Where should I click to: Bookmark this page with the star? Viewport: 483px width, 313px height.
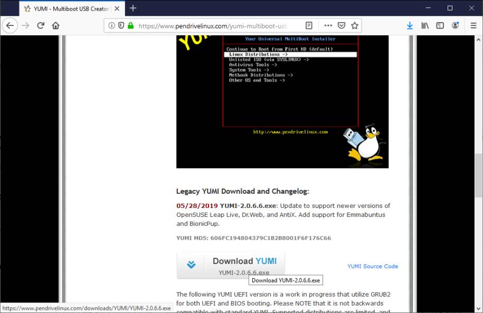point(355,25)
